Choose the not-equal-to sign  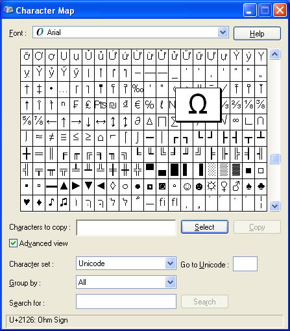[51, 138]
